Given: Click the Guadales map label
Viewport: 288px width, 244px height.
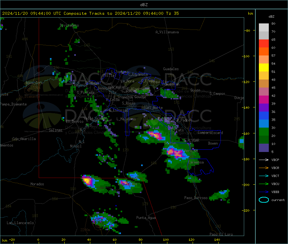Looking at the screenshot, I should pyautogui.click(x=171, y=69).
